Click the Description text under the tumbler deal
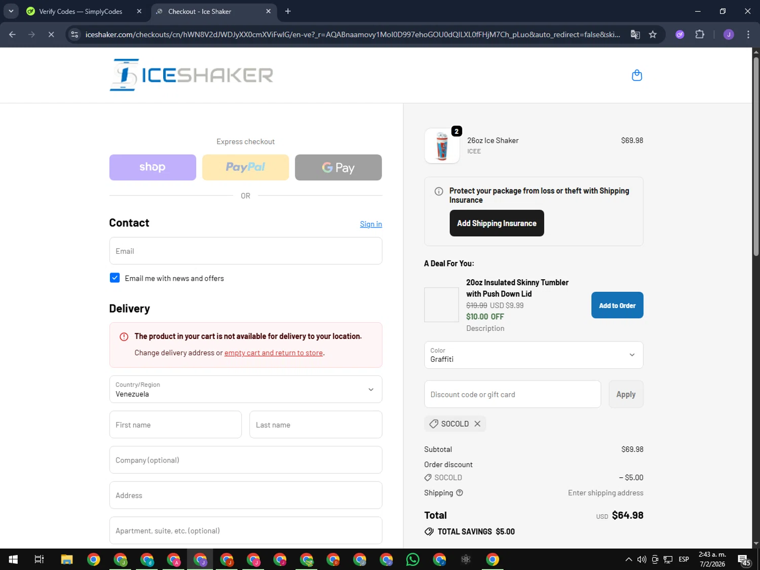The width and height of the screenshot is (760, 570). (485, 328)
